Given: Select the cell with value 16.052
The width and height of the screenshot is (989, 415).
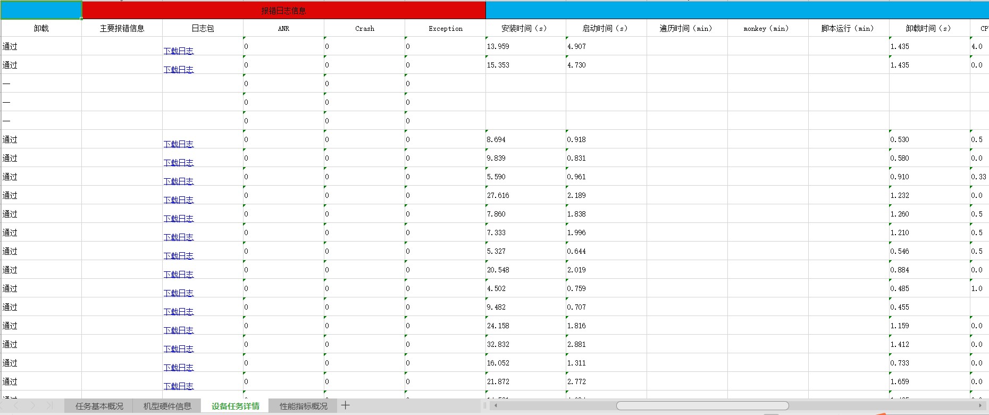Looking at the screenshot, I should [x=526, y=363].
